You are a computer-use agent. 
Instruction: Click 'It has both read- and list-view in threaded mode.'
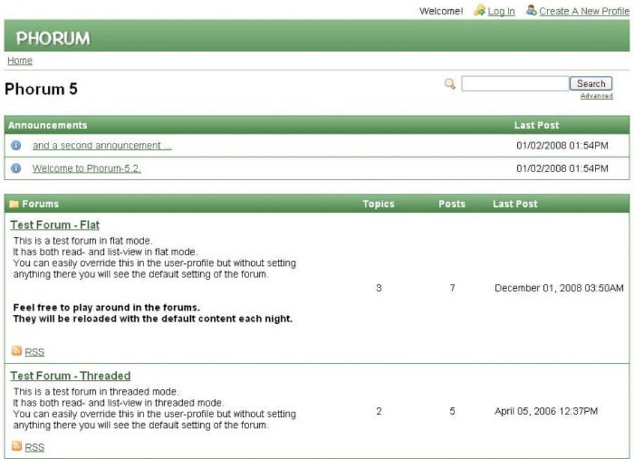(x=118, y=403)
